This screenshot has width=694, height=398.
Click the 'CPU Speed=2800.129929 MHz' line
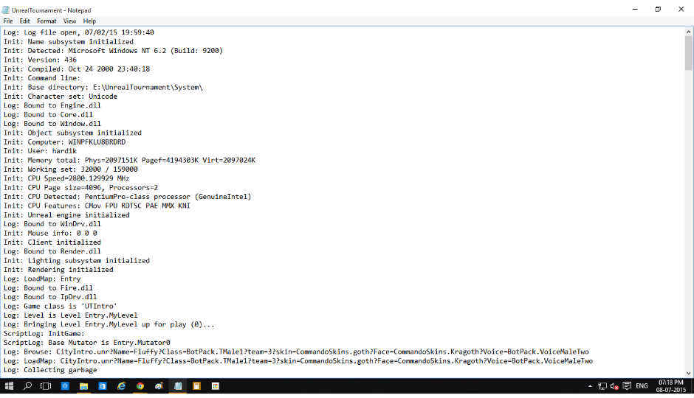66,178
